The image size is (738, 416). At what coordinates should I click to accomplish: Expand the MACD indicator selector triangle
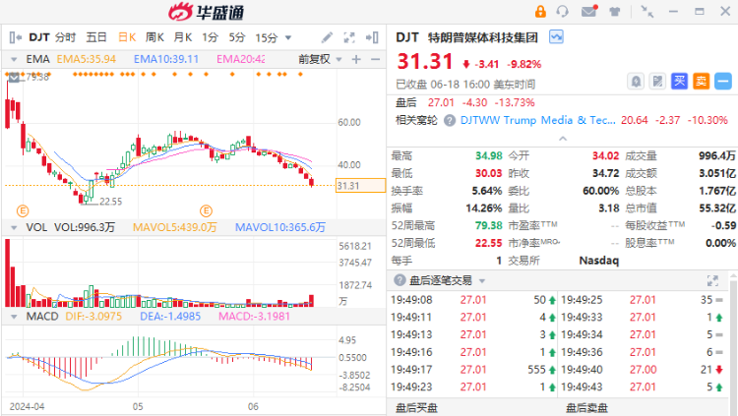coord(14,317)
